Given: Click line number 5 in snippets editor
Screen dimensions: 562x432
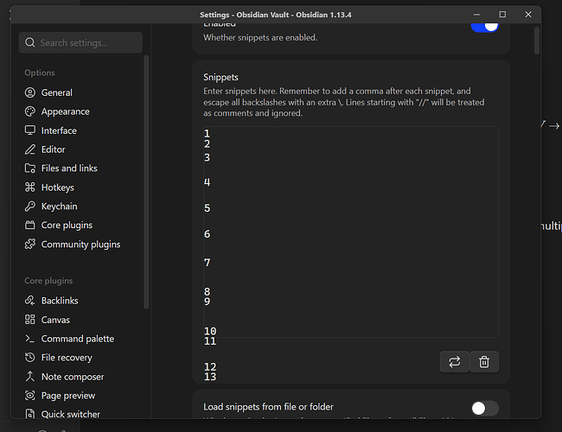Looking at the screenshot, I should (x=208, y=208).
